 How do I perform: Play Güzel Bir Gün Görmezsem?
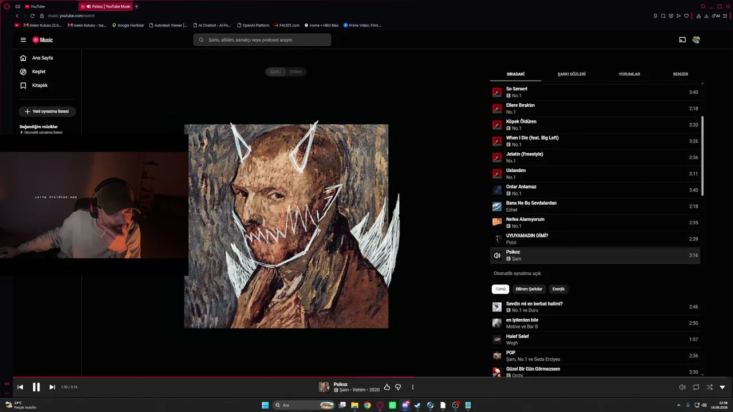(596, 371)
